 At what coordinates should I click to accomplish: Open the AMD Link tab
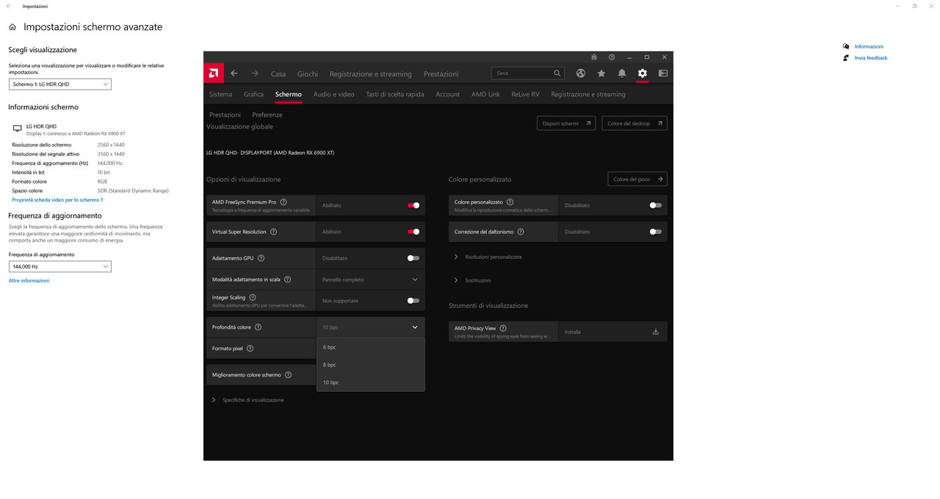pos(485,94)
